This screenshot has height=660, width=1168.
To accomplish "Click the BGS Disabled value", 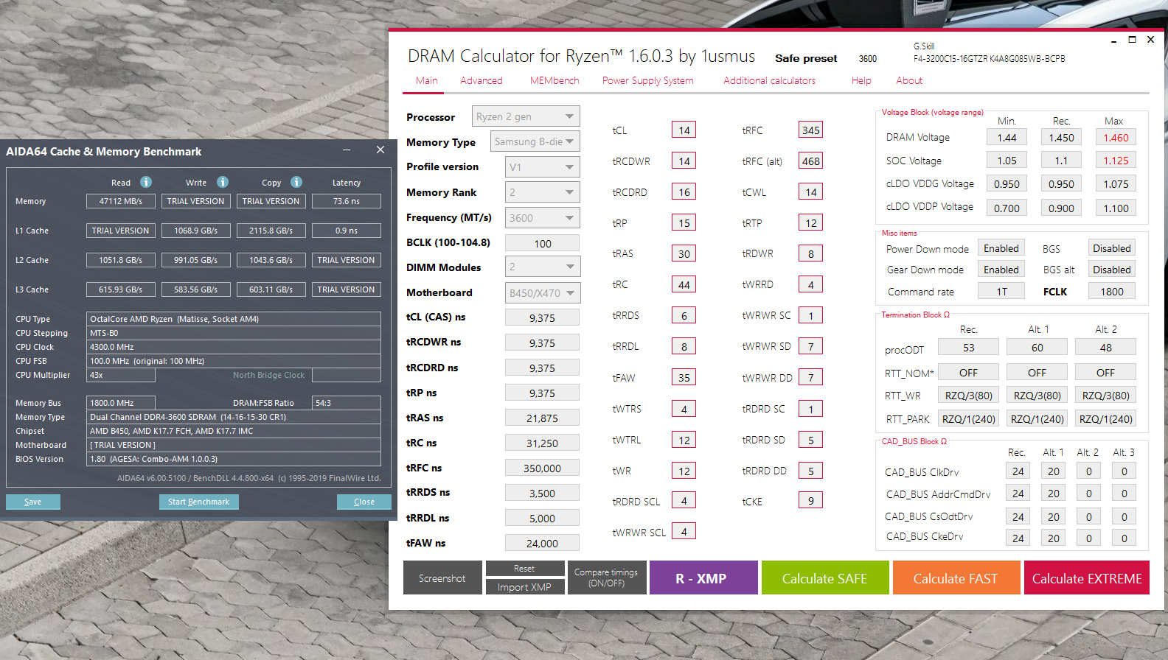I will point(1112,248).
